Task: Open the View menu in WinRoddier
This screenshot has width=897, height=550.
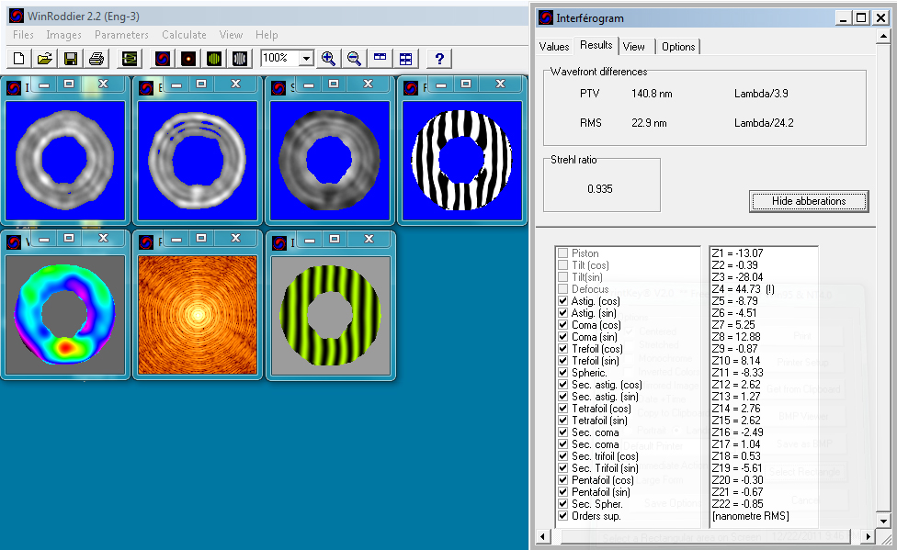Action: tap(231, 35)
